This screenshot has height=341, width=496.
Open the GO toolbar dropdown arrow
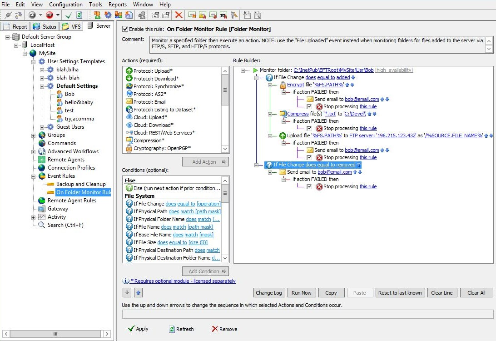coord(40,15)
